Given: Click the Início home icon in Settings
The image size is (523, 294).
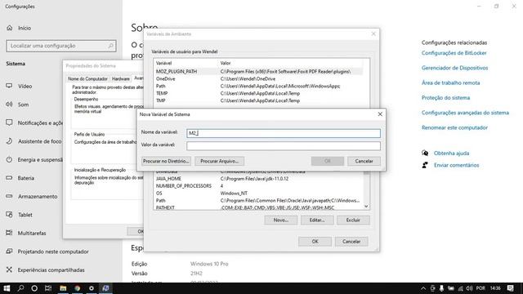Looking at the screenshot, I should pos(9,28).
